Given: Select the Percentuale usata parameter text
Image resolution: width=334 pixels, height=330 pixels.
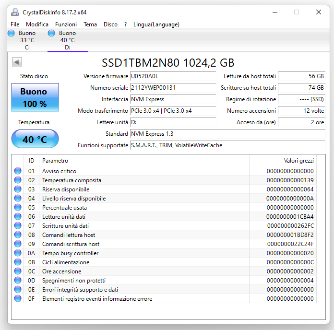Looking at the screenshot, I should coord(64,208).
